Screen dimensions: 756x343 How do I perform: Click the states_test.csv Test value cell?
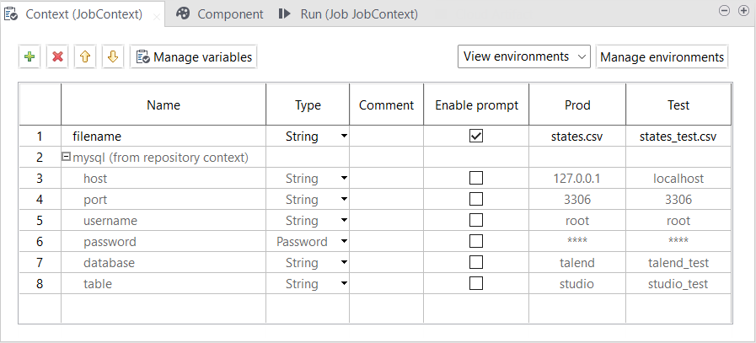tap(678, 136)
